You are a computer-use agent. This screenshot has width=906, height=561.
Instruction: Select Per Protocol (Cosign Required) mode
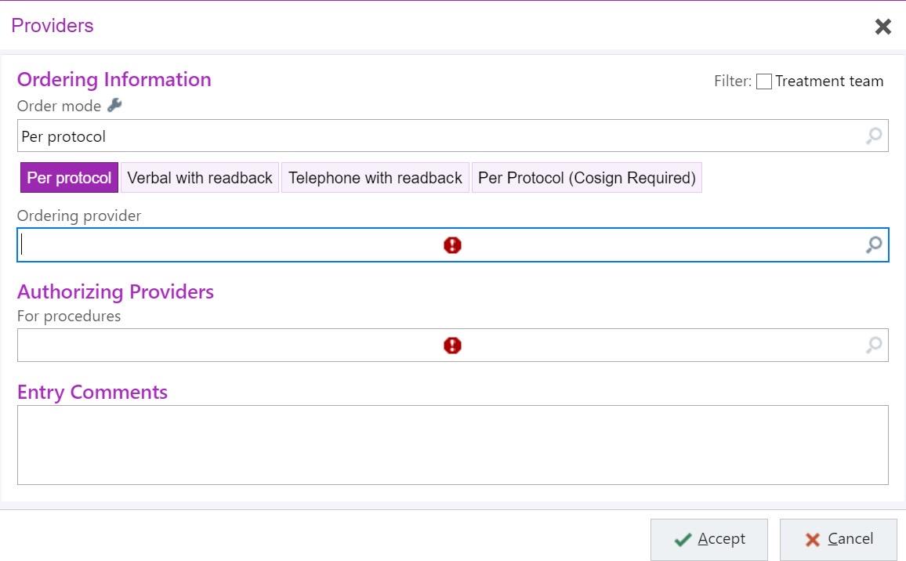point(586,178)
